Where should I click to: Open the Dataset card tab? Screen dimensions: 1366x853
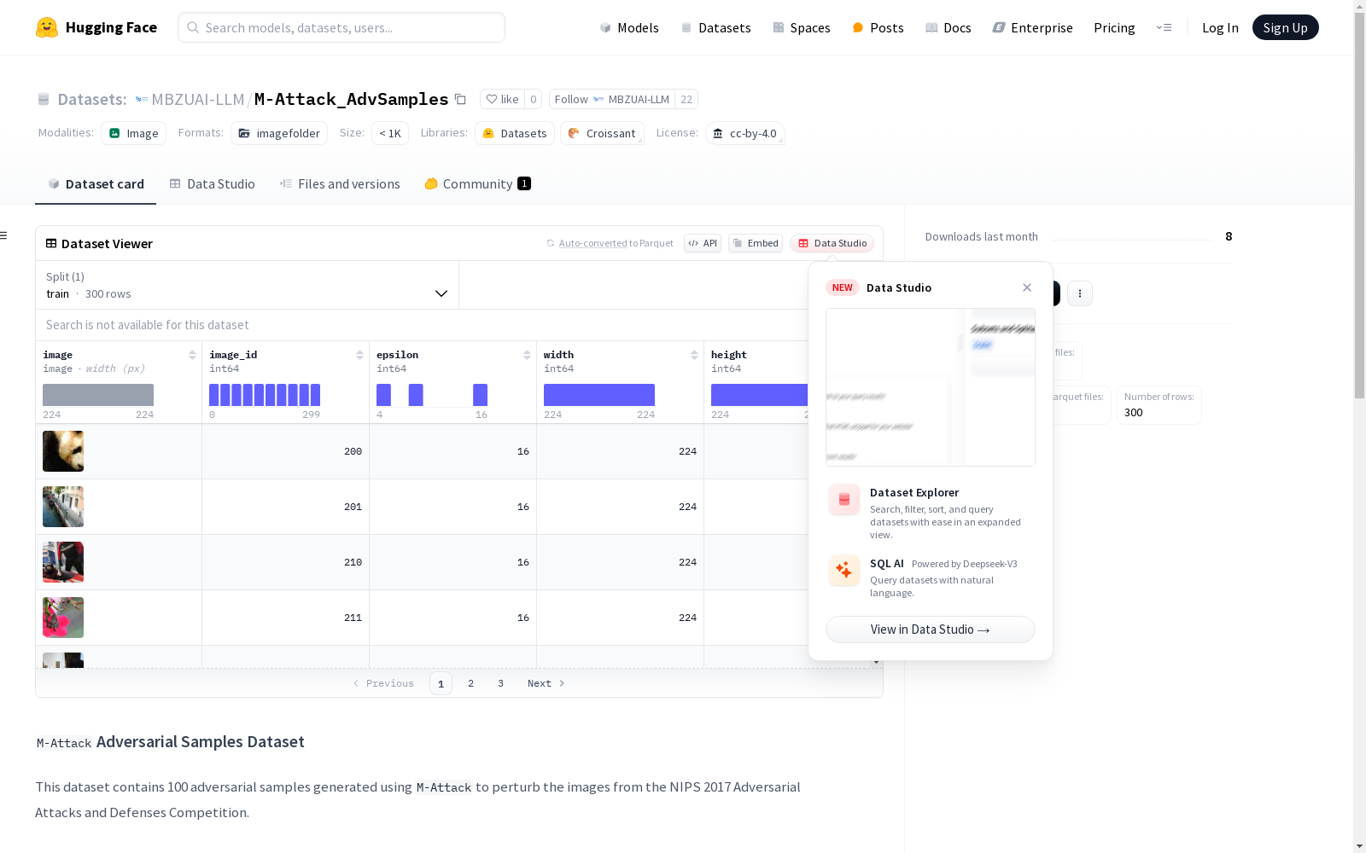coord(96,184)
